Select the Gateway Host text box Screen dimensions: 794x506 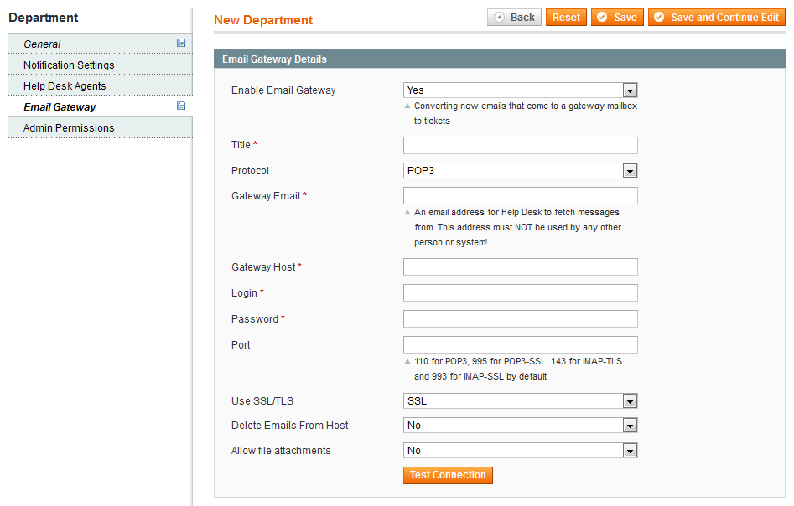520,267
